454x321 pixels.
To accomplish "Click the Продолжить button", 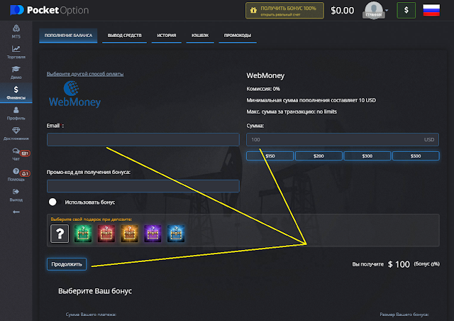I will point(67,264).
